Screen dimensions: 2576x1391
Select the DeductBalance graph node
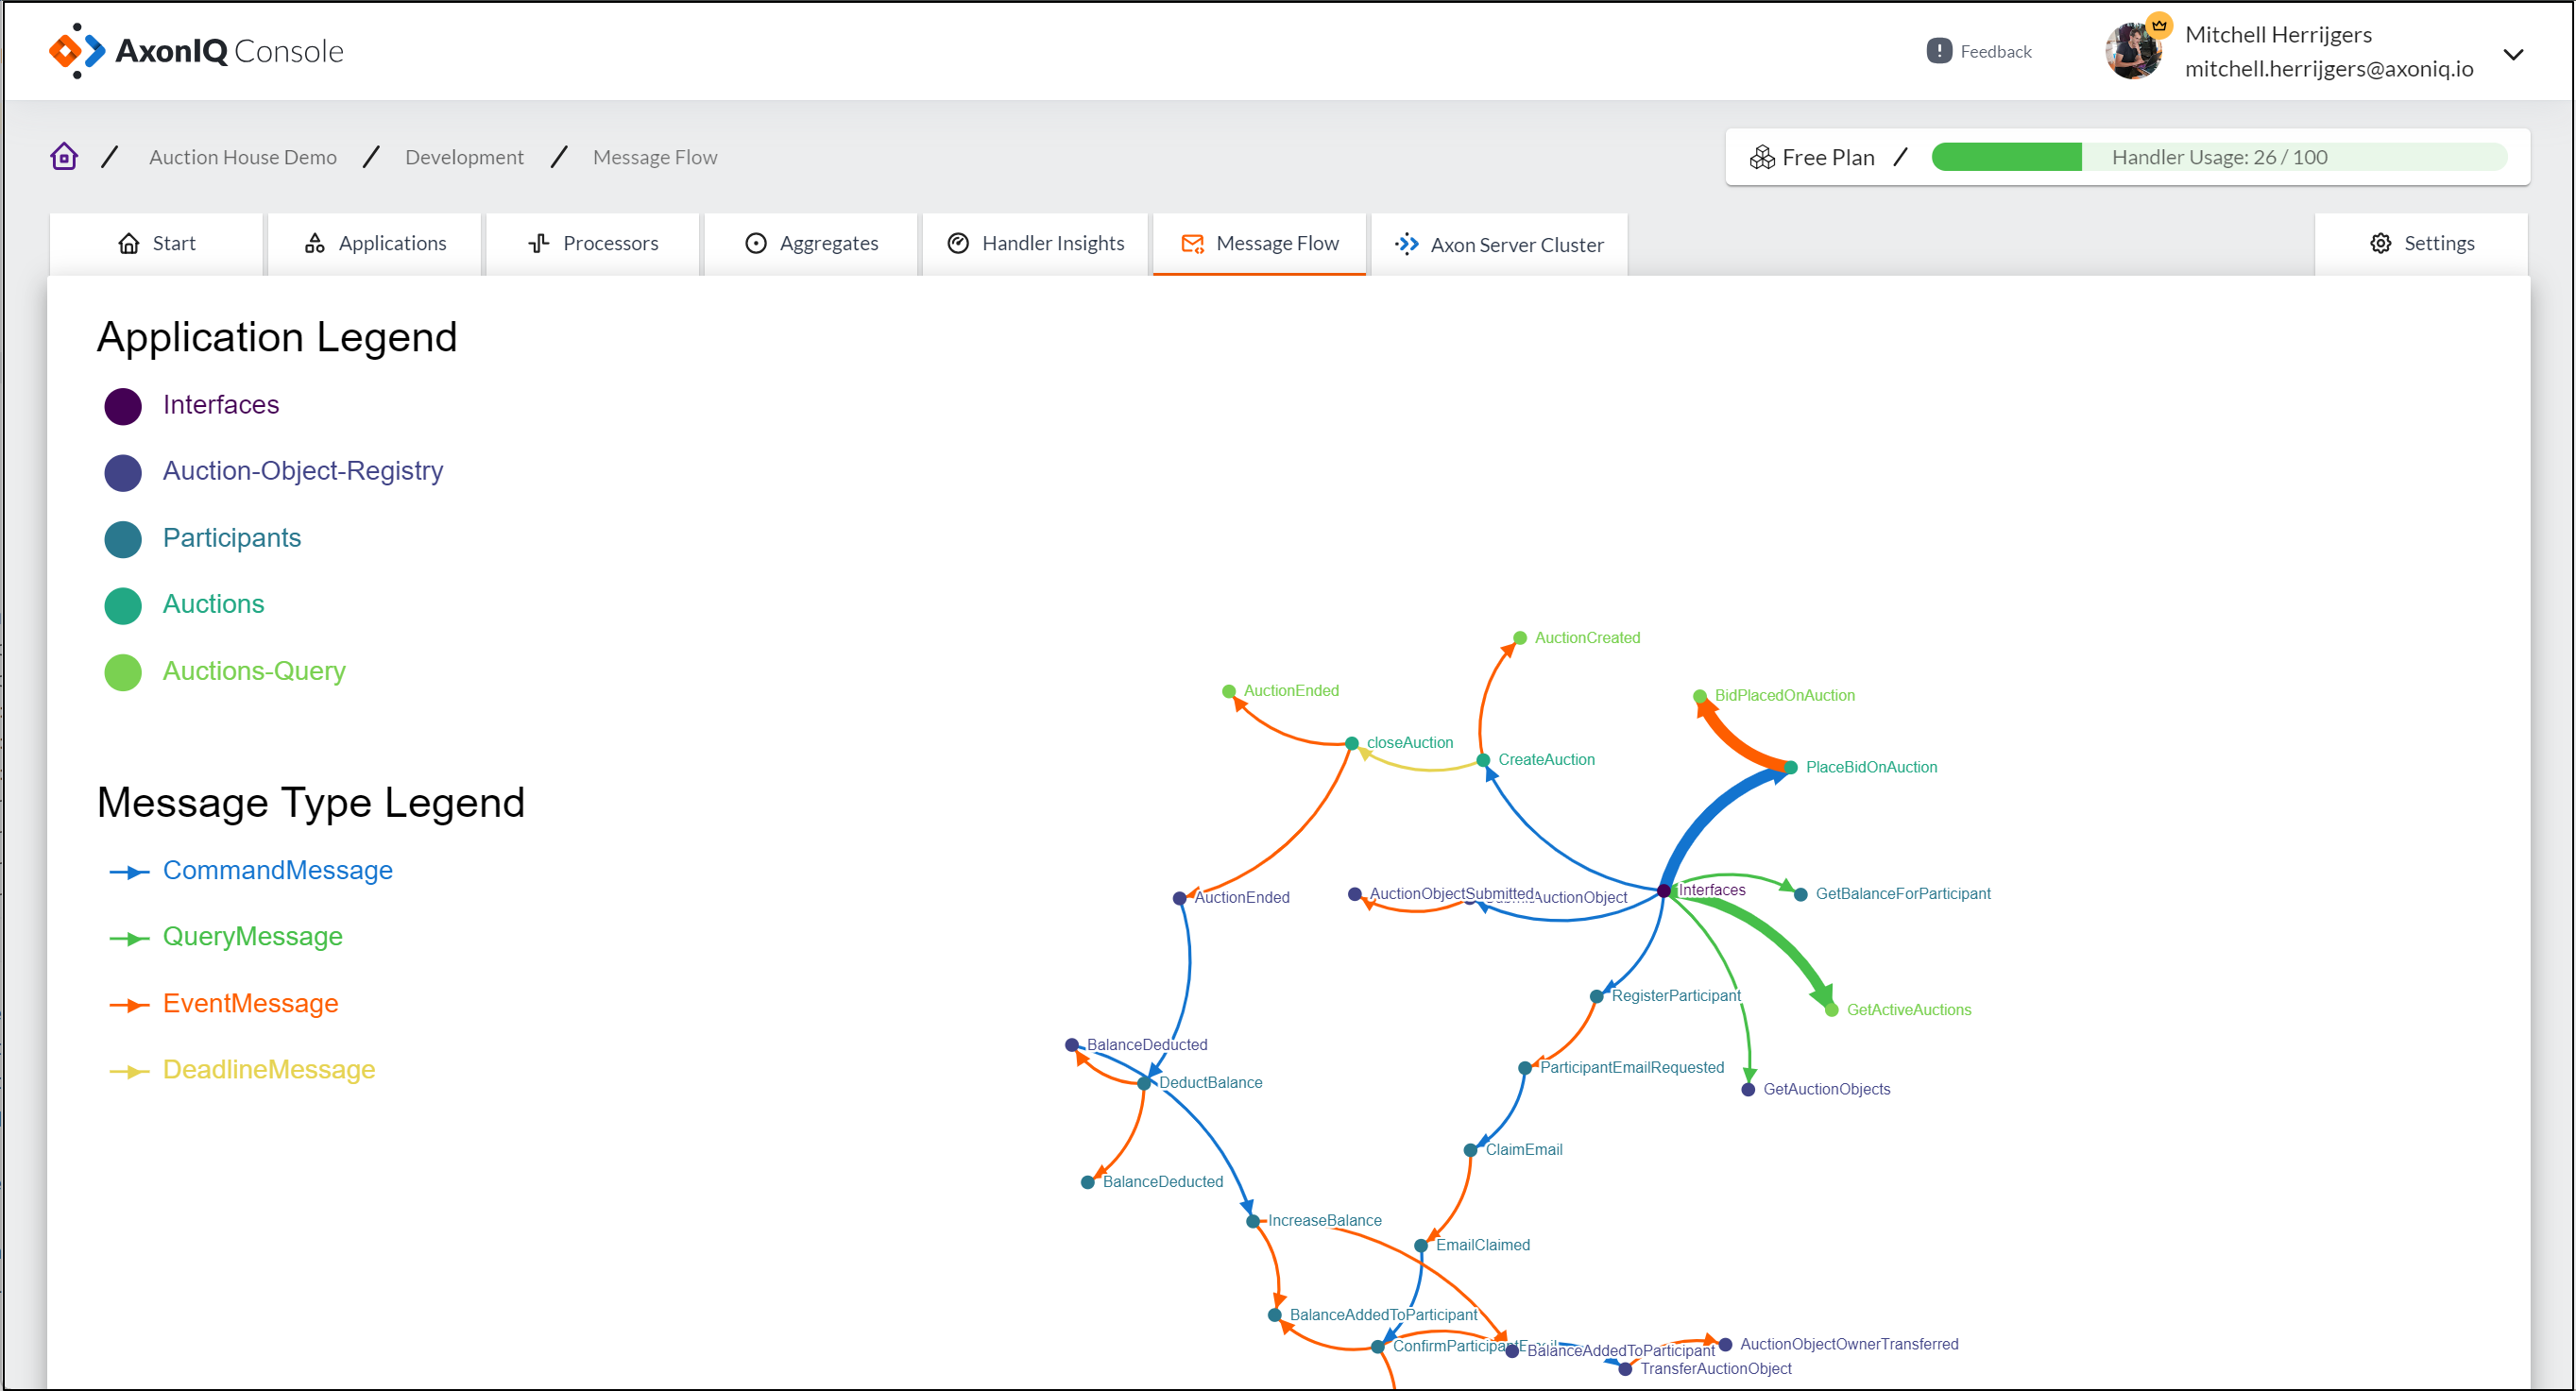pyautogui.click(x=1142, y=1082)
